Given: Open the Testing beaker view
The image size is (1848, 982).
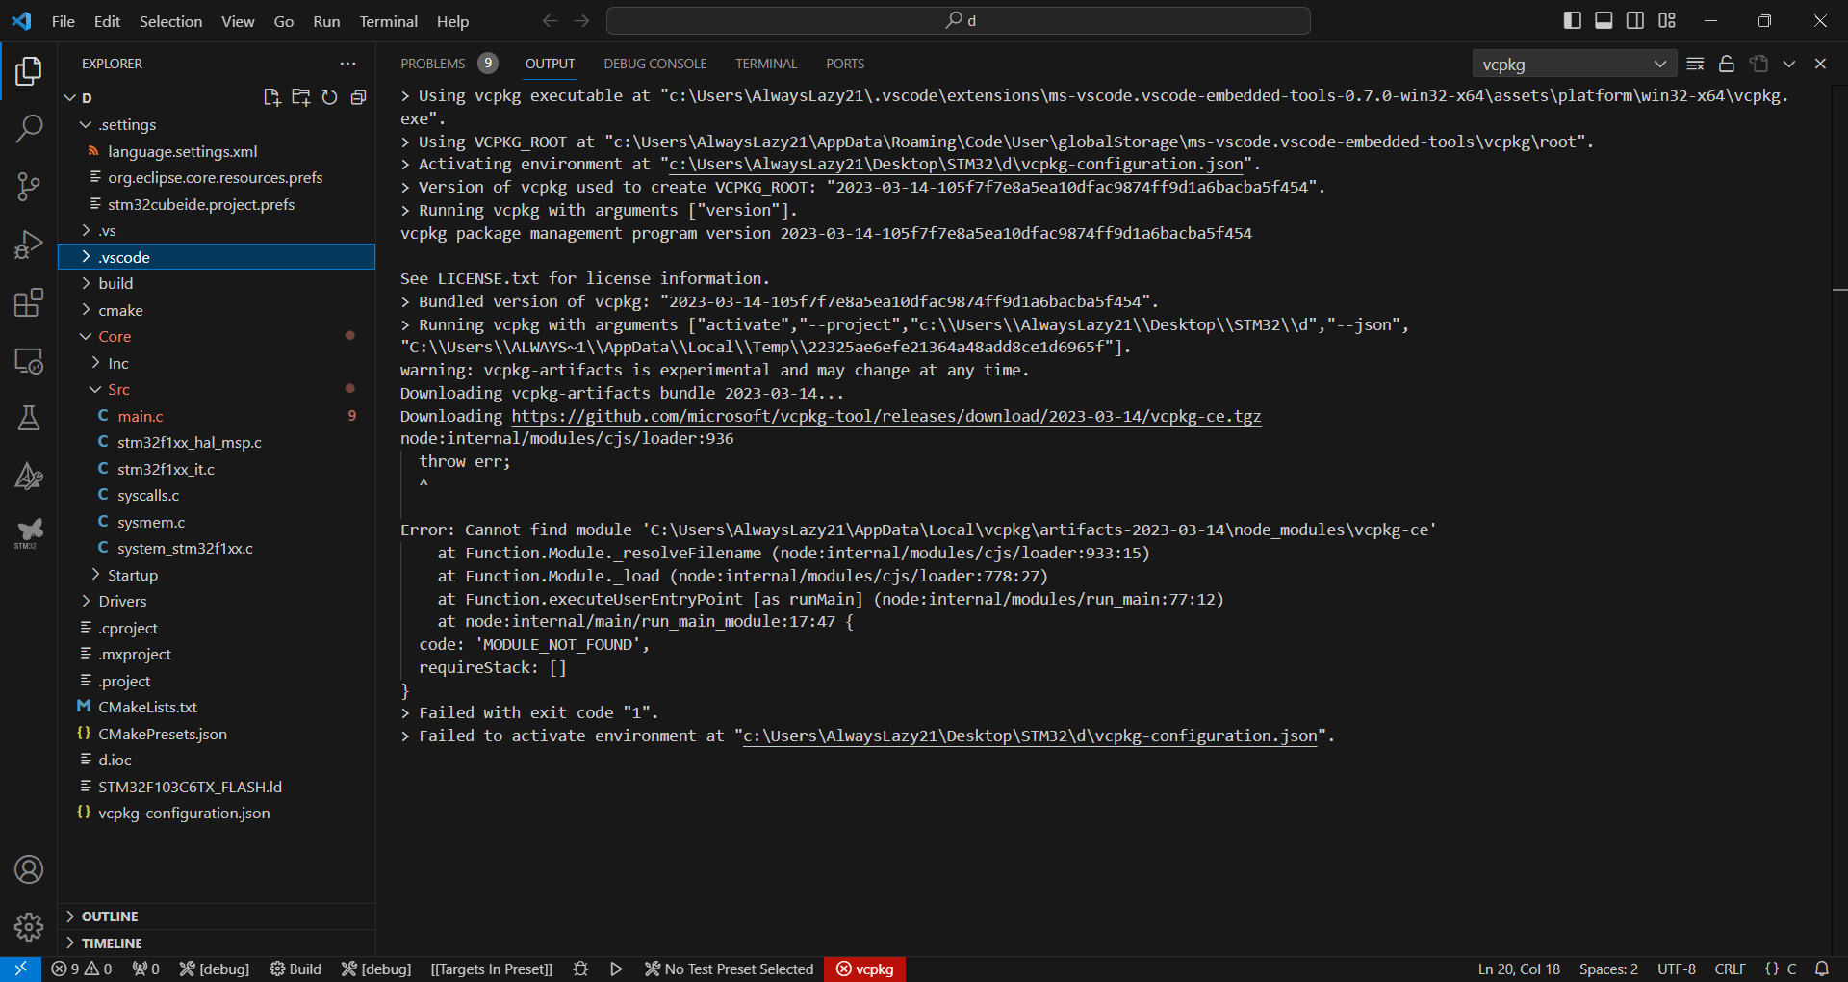Looking at the screenshot, I should click(29, 417).
